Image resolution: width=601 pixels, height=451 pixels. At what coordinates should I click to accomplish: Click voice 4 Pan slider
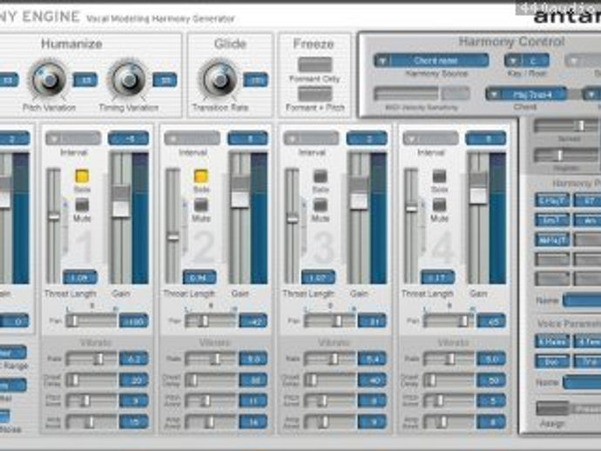pyautogui.click(x=449, y=320)
